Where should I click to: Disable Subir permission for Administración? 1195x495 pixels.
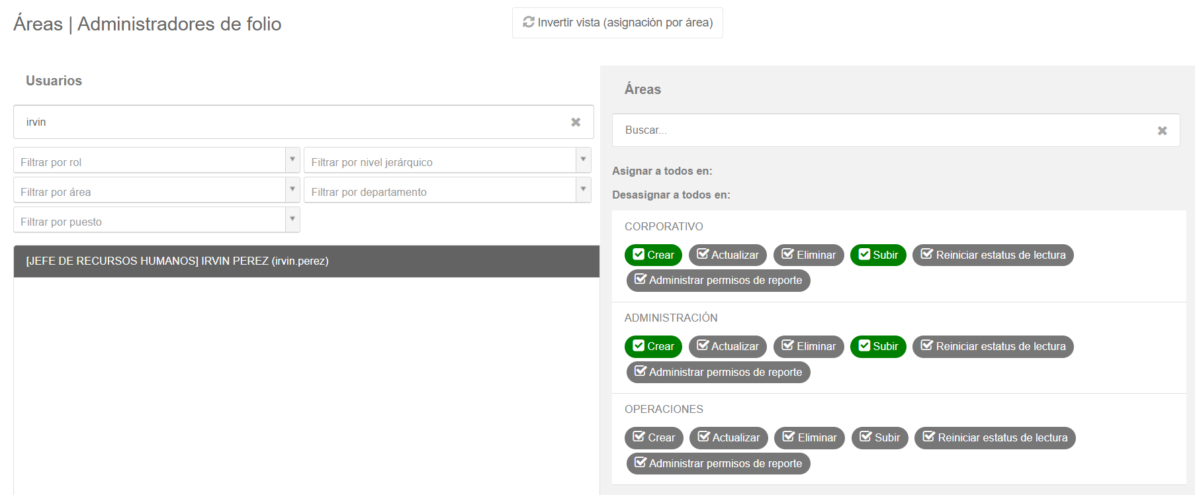click(x=878, y=346)
